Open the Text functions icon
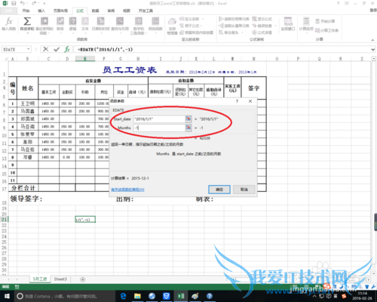377x302 pixels. [x=85, y=21]
